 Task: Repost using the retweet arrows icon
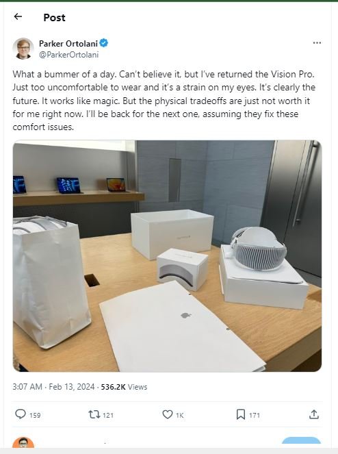coord(94,414)
